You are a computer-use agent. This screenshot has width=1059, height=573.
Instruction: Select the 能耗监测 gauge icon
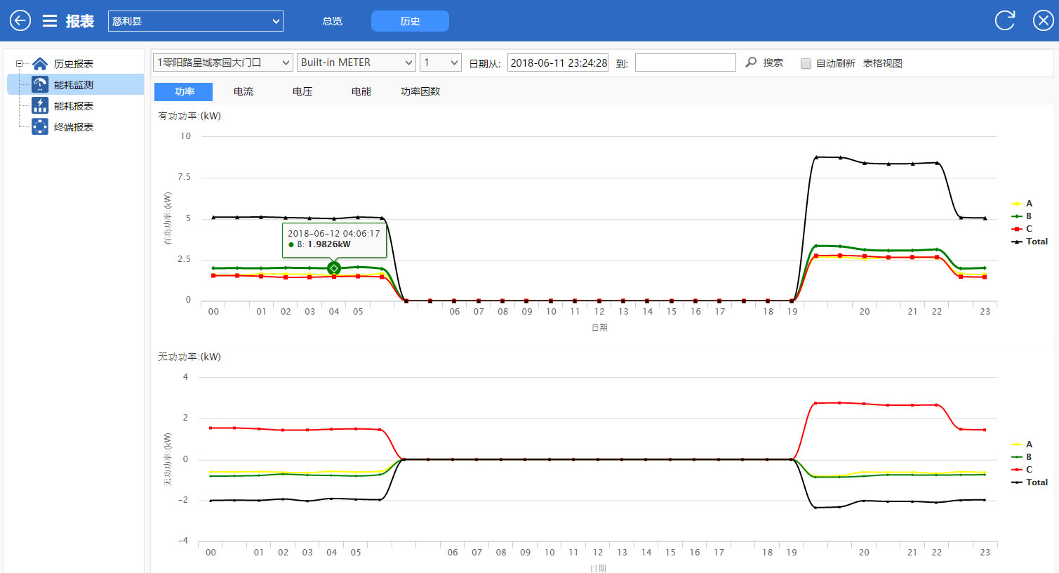40,85
